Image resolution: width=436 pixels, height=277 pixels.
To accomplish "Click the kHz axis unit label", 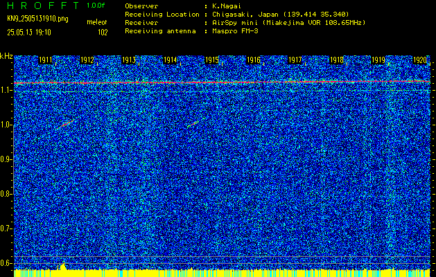I will pos(6,57).
